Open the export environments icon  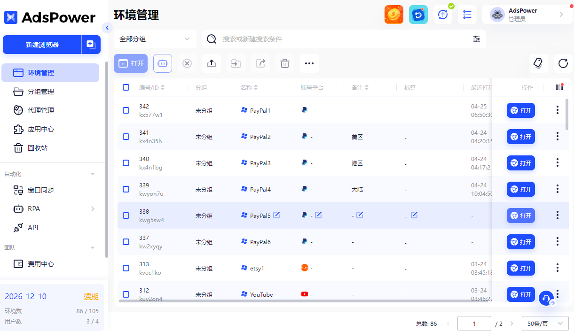[211, 63]
